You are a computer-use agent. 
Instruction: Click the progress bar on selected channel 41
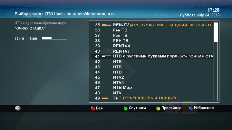(106, 56)
